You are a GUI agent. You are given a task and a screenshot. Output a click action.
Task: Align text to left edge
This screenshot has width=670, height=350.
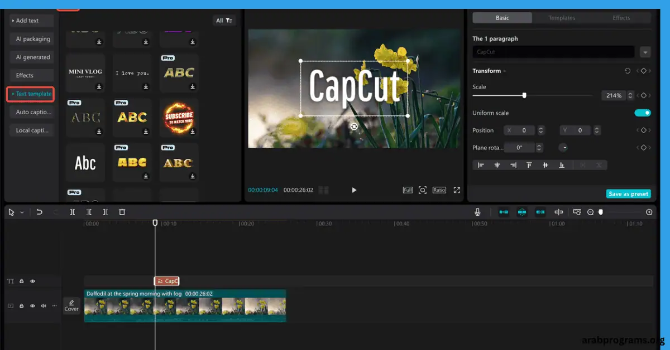(481, 165)
